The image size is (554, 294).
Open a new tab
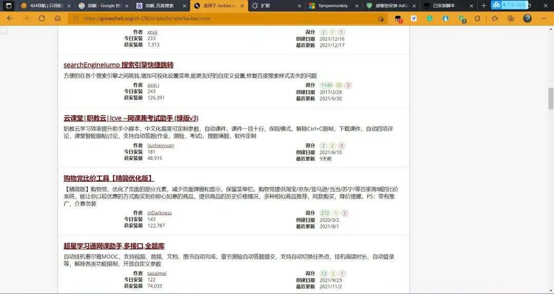(484, 6)
